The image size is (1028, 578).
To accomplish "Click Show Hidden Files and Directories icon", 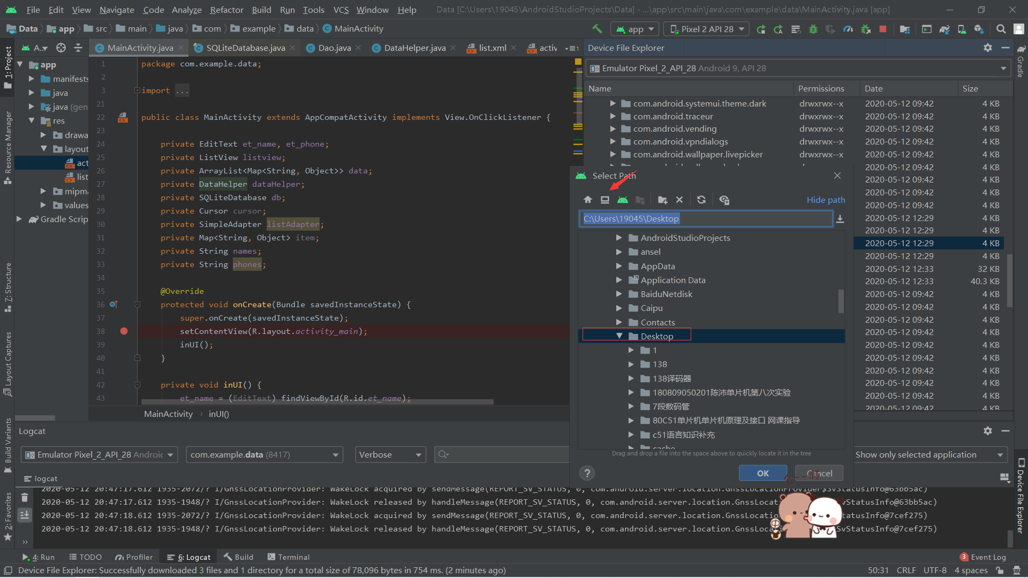I will 724,200.
